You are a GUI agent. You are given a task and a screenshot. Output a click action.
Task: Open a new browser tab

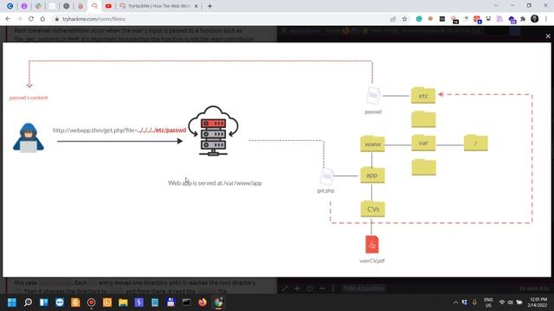209,6
